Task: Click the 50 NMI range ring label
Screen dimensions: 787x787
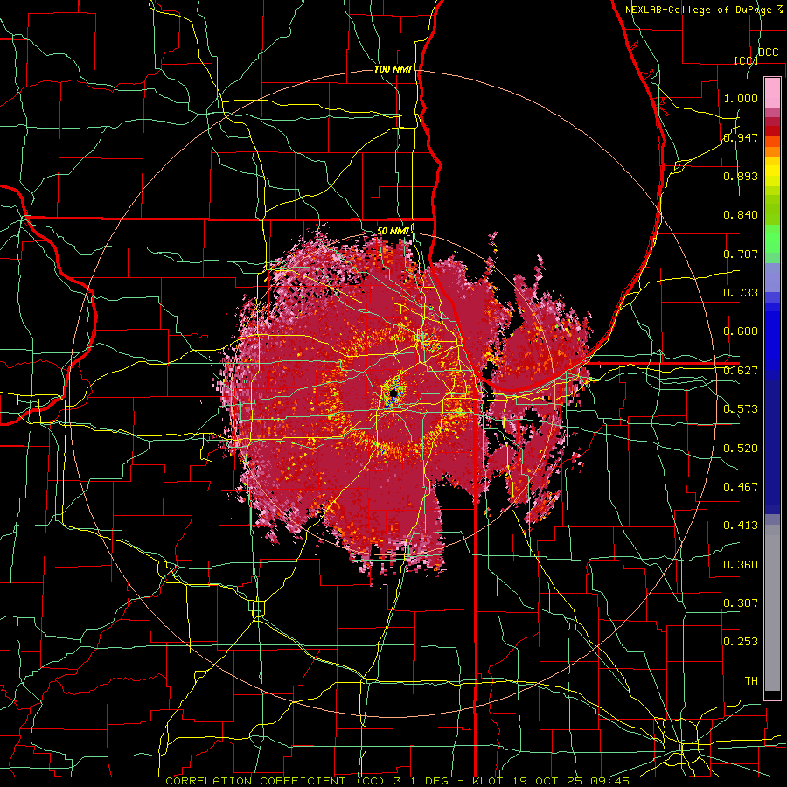Action: (x=393, y=231)
